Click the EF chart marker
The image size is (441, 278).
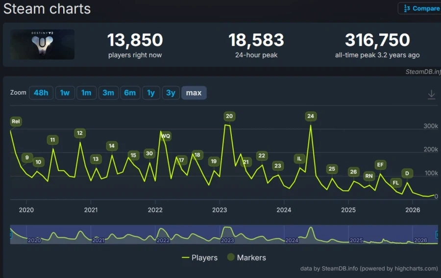point(380,165)
